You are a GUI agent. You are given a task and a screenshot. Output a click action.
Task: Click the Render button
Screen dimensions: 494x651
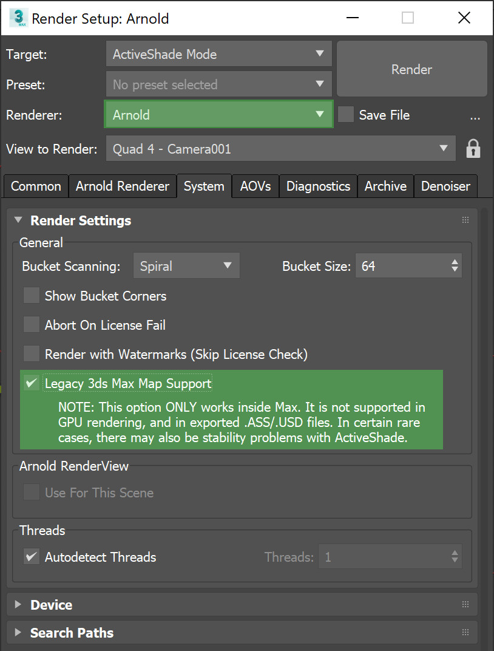click(x=412, y=69)
